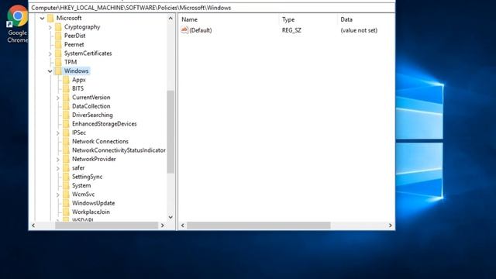Select the WorkplaceJoin key label
The height and width of the screenshot is (279, 496).
(x=91, y=212)
